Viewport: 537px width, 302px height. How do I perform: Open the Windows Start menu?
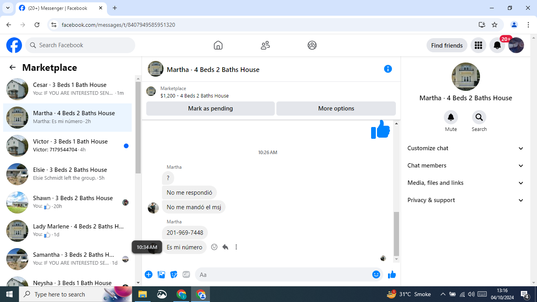point(9,294)
